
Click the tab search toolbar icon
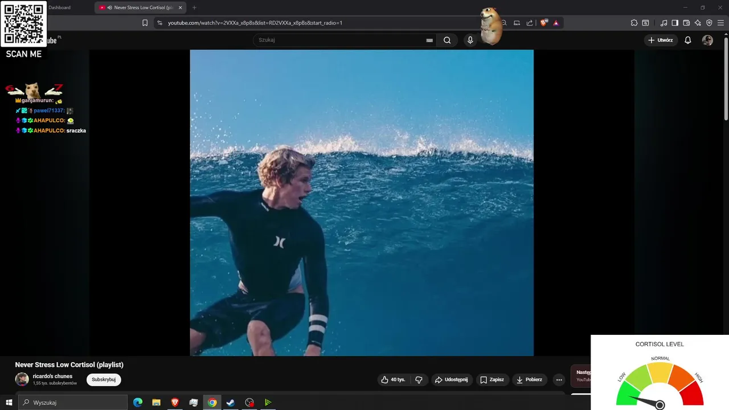pos(645,23)
